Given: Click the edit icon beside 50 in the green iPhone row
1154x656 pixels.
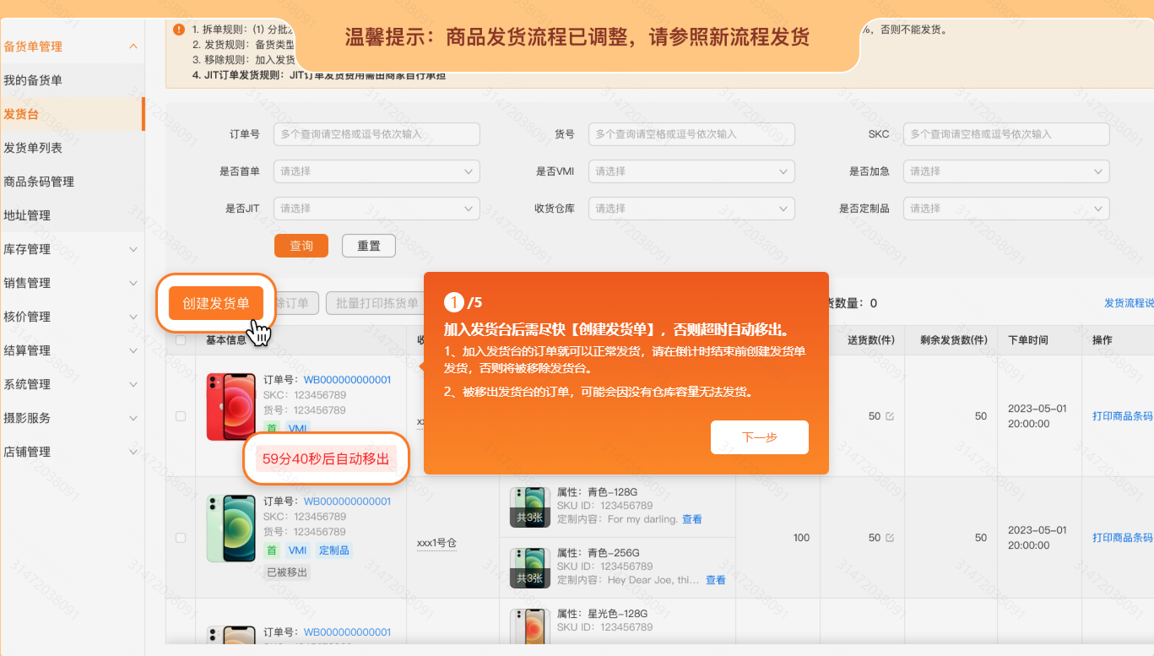Looking at the screenshot, I should [890, 538].
